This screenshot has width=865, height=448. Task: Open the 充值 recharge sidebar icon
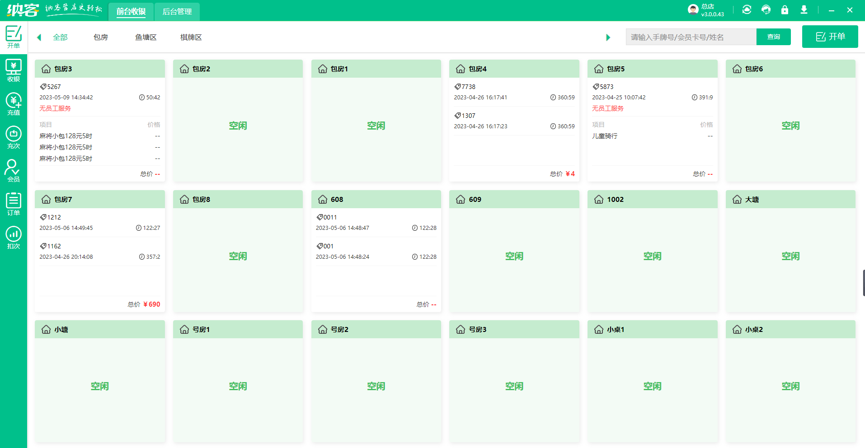tap(14, 104)
